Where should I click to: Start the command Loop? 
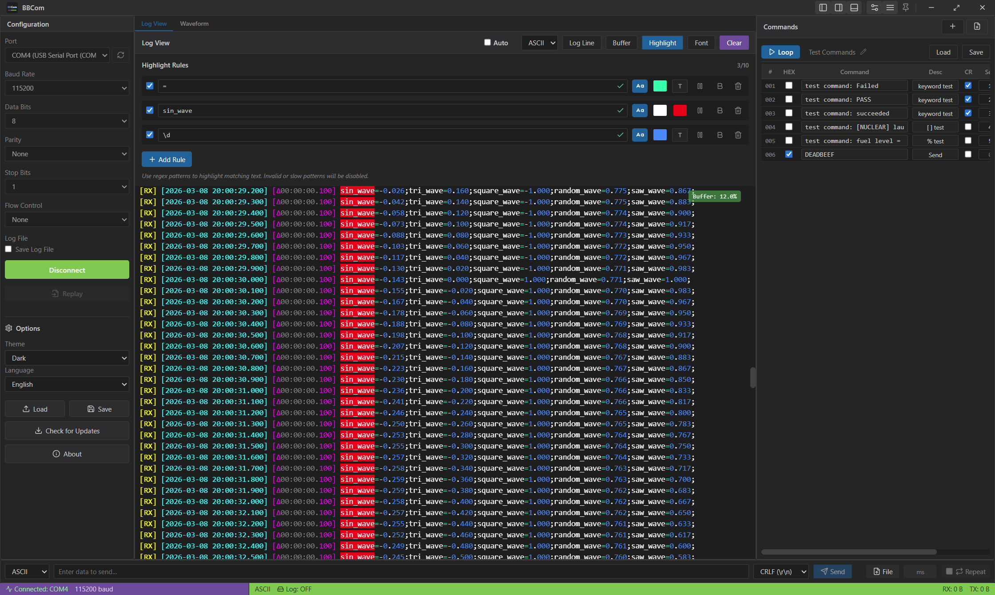pyautogui.click(x=780, y=52)
